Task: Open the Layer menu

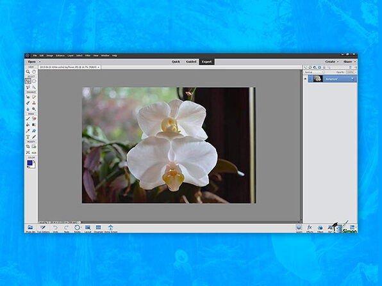Action: point(71,56)
